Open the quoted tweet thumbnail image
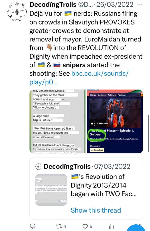The height and width of the screenshot is (231, 150). pos(51,190)
